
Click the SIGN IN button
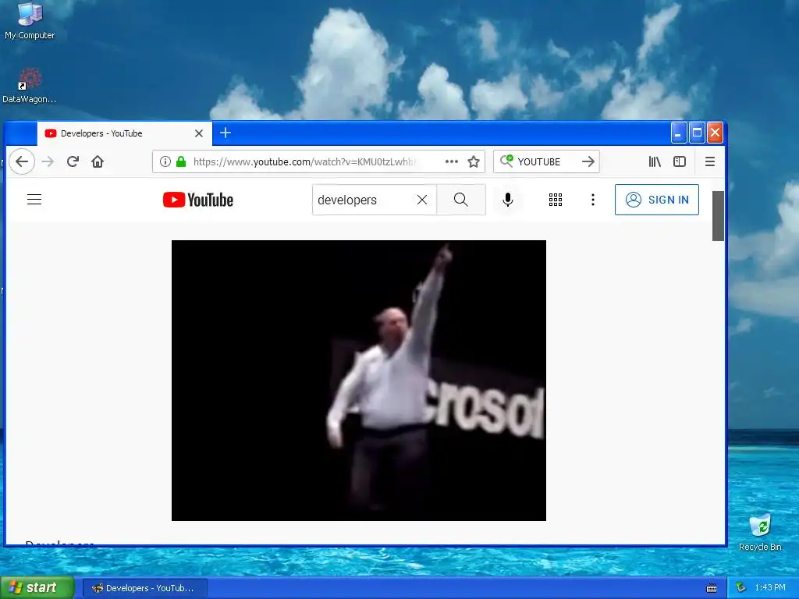[657, 200]
